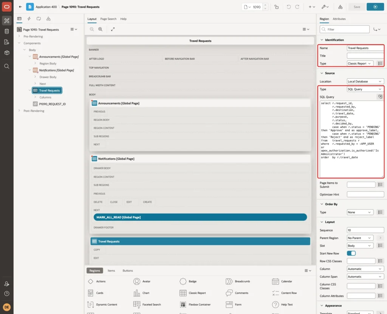Viewport: 387px width, 314px height.
Task: Expand the layout pane to full view
Action: coord(113,29)
